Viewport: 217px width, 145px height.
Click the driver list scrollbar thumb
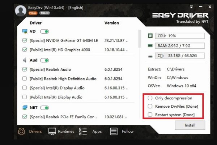click(x=140, y=38)
